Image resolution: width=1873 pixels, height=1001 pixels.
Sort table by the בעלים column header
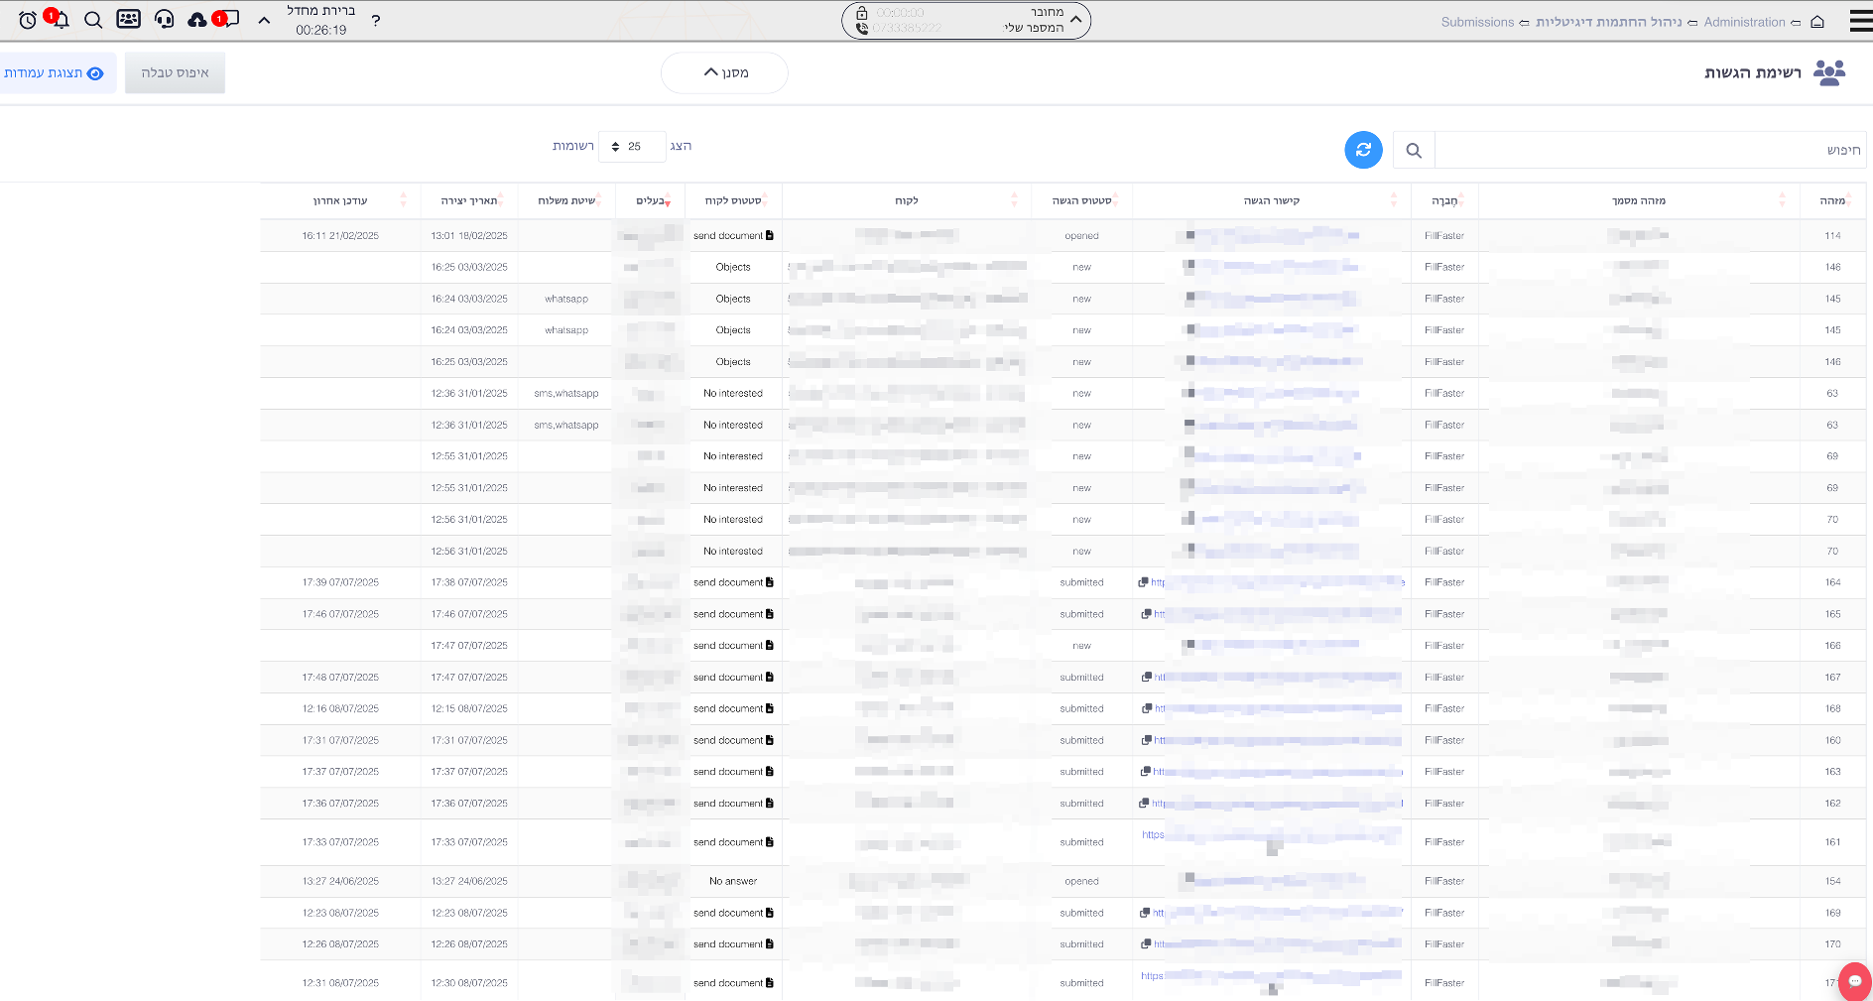(651, 200)
